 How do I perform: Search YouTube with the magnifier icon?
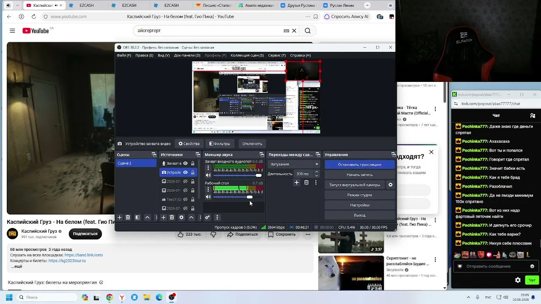[308, 30]
